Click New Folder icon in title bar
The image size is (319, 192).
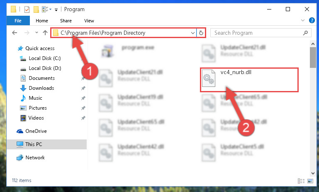36,10
